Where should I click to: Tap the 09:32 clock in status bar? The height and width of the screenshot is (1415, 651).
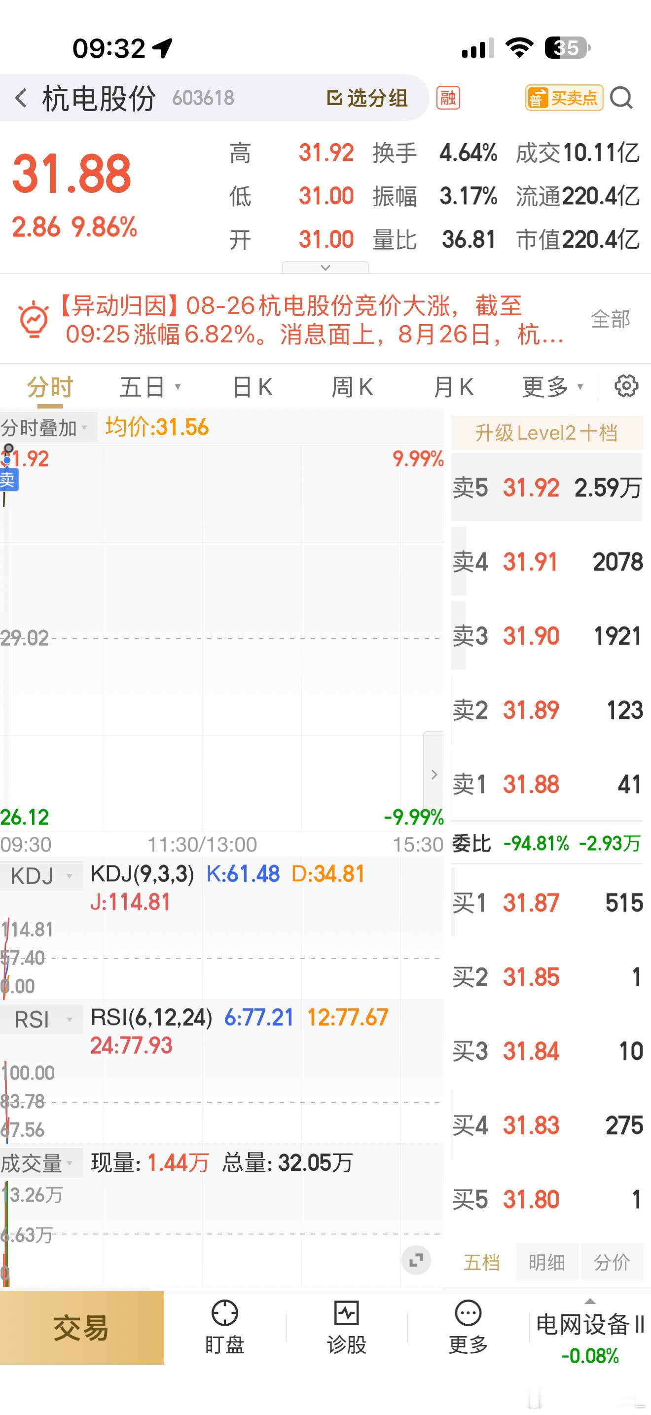[108, 48]
